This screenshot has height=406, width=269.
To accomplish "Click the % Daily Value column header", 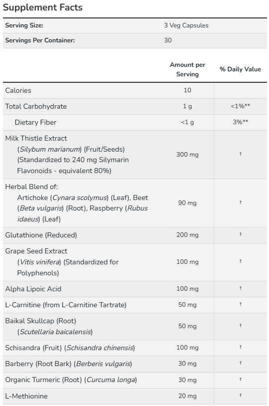I will click(240, 69).
